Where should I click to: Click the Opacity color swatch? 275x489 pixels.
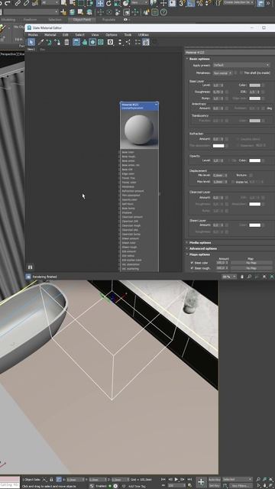(x=254, y=160)
